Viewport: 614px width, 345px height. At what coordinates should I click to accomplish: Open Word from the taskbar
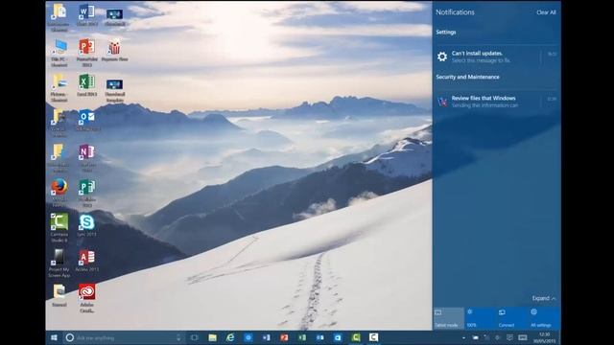coord(267,337)
